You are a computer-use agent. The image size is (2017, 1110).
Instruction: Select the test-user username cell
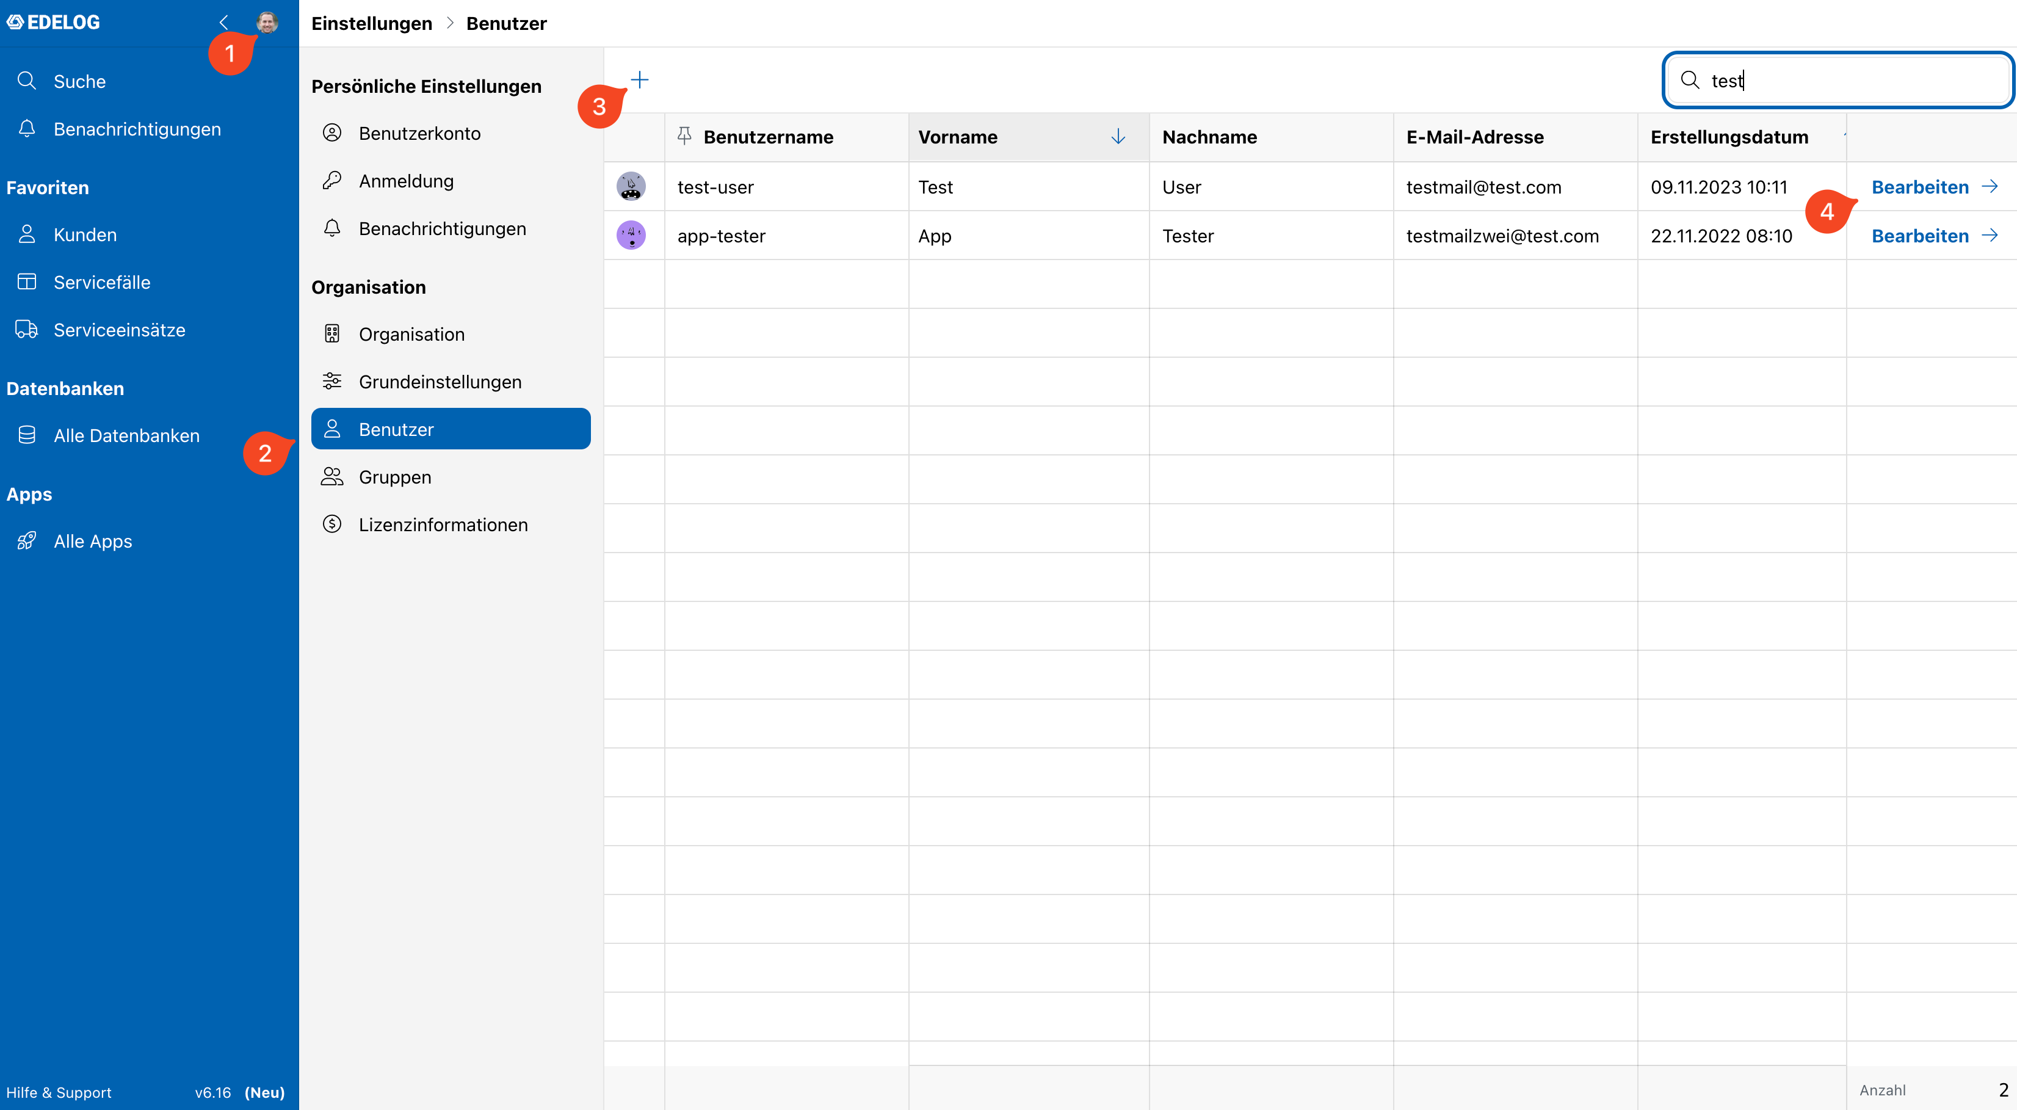tap(786, 186)
